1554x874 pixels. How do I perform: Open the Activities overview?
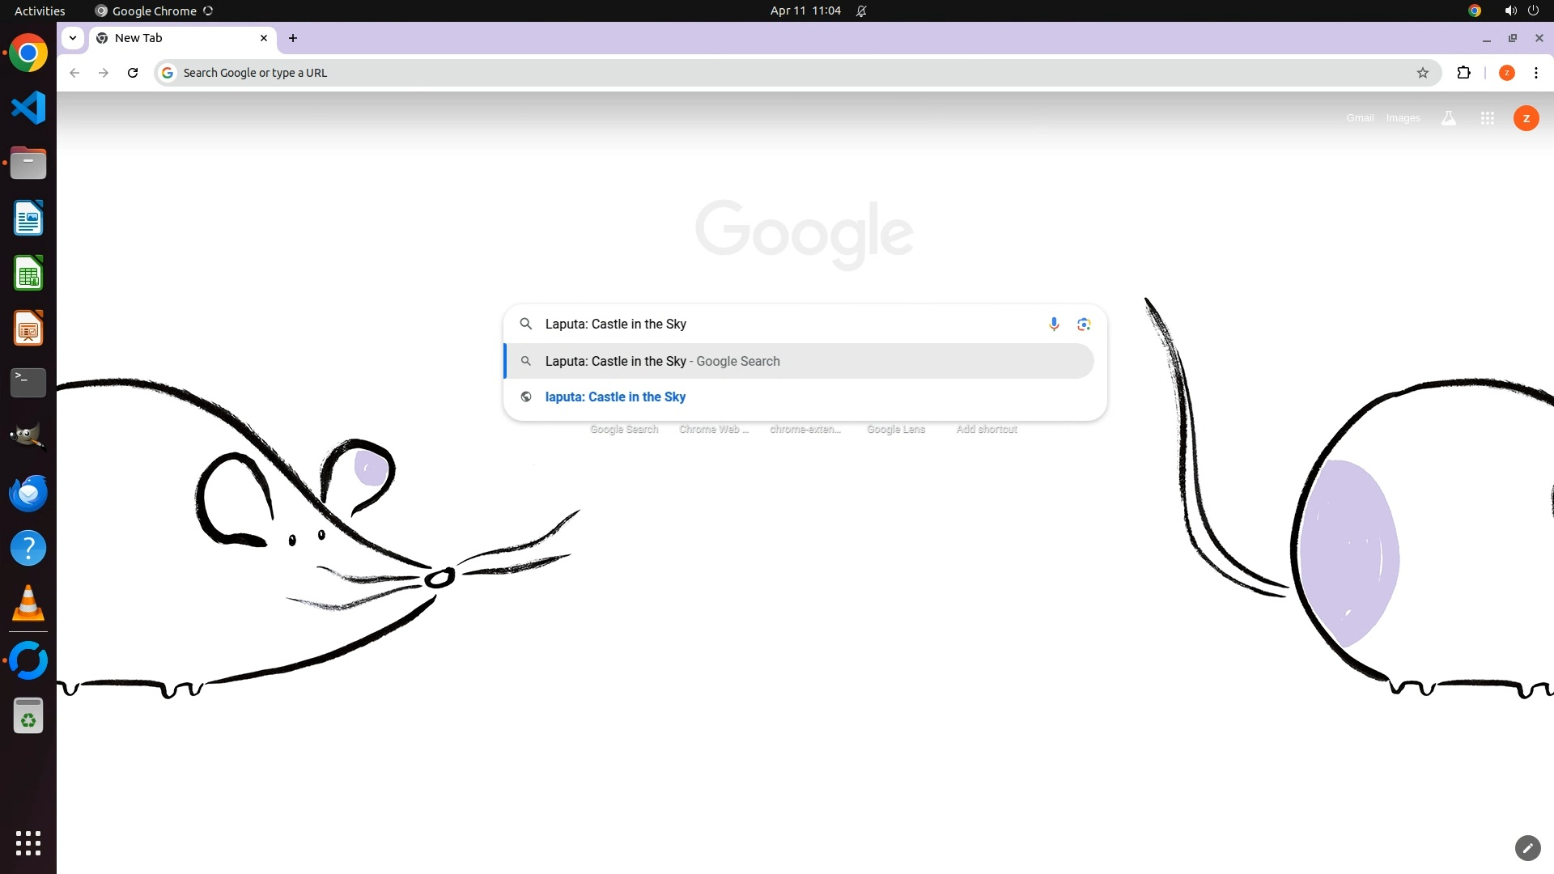(x=40, y=11)
